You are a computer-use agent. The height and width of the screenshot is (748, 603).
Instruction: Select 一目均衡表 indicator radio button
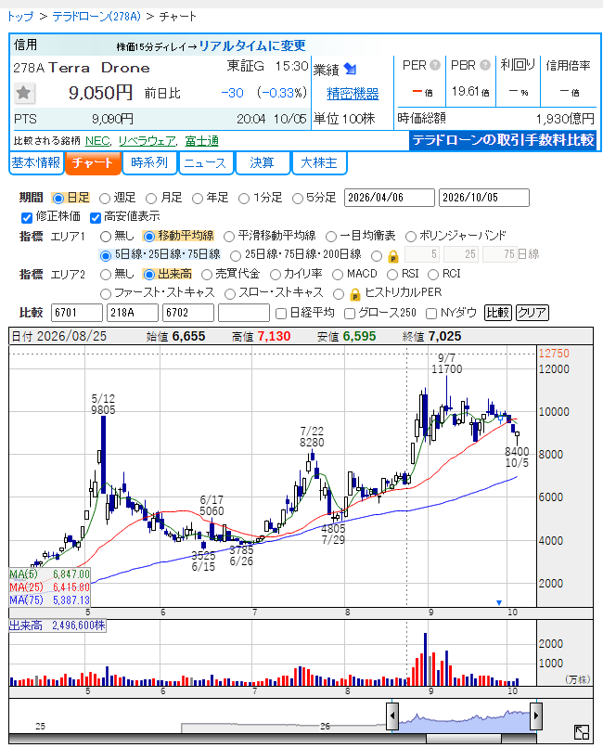point(331,236)
